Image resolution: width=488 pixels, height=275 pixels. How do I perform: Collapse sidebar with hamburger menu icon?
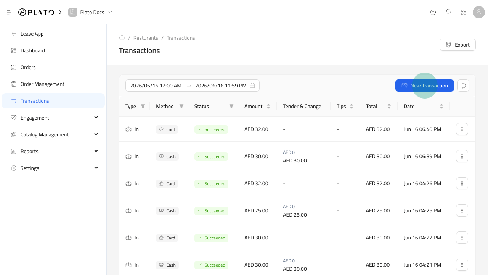pyautogui.click(x=9, y=12)
